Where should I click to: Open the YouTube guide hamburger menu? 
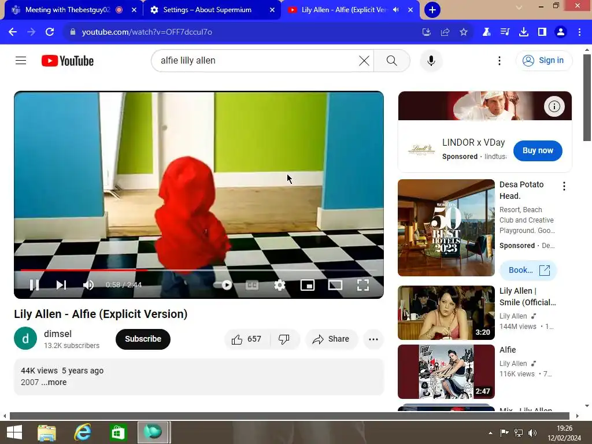point(21,60)
